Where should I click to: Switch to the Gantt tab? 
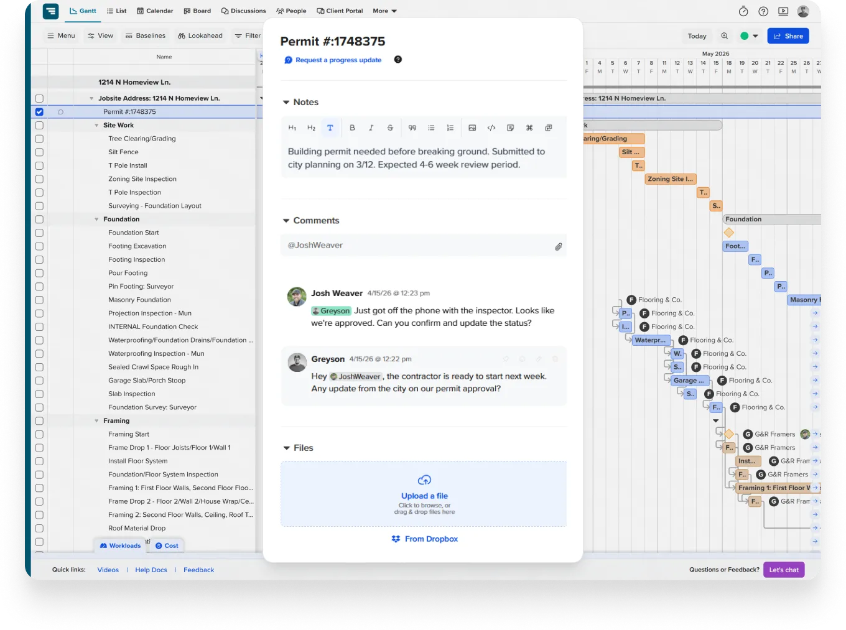83,11
